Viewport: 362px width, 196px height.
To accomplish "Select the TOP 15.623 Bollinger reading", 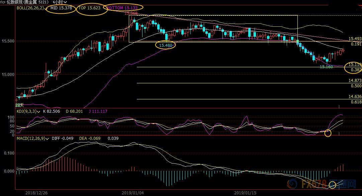I will (x=89, y=8).
